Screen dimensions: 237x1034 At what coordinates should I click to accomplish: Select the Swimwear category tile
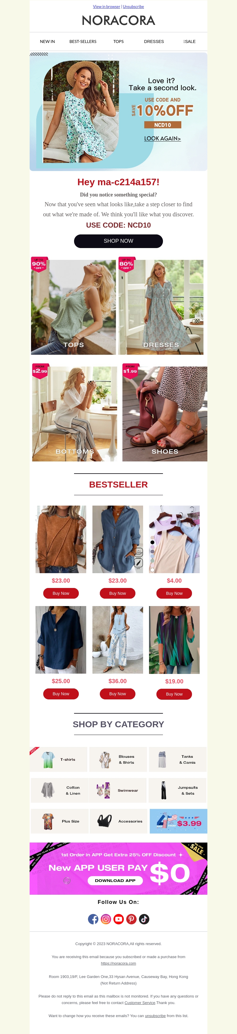[x=118, y=790]
